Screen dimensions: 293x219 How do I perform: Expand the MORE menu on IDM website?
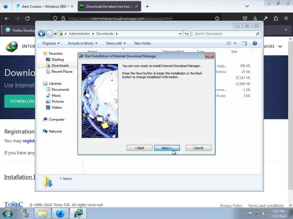tap(273, 46)
